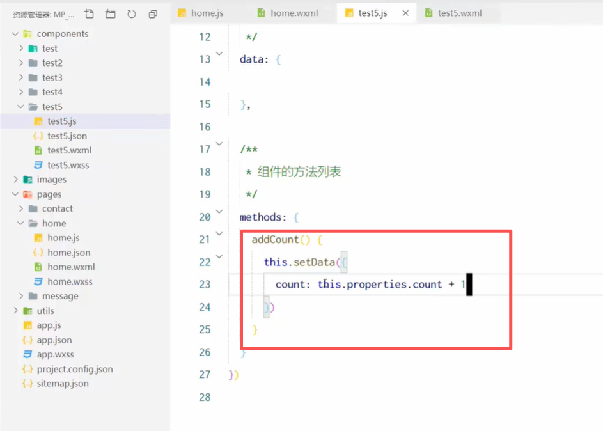The height and width of the screenshot is (431, 603).
Task: Expand the message folder chevron
Action: (21, 295)
